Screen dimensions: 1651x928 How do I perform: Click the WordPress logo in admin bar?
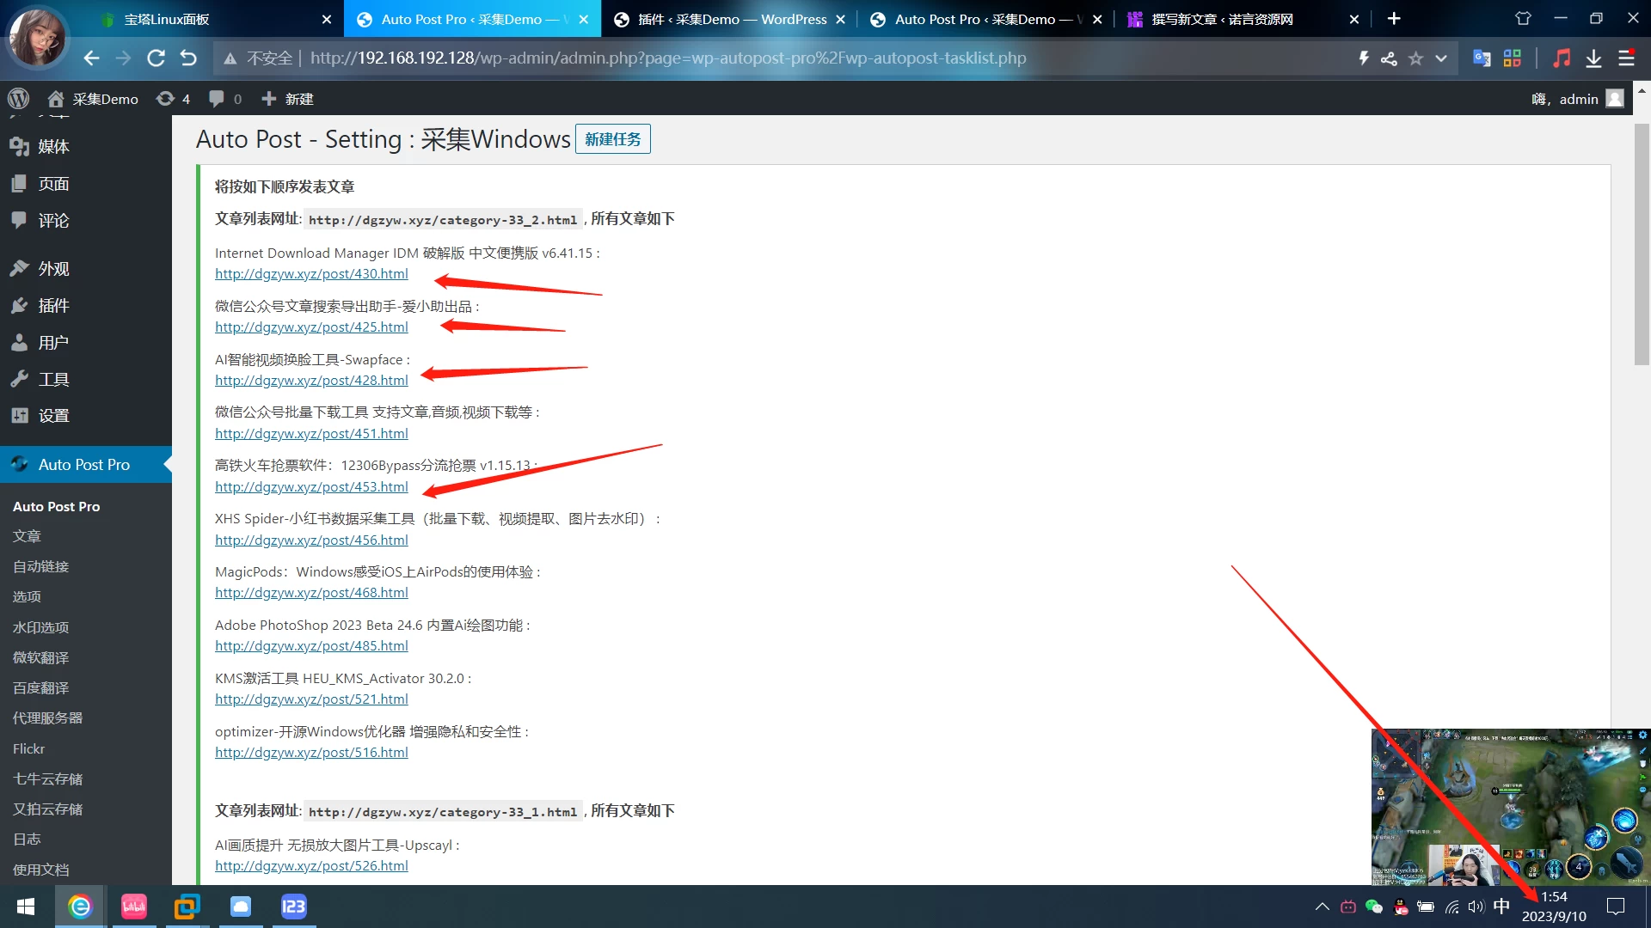click(18, 99)
